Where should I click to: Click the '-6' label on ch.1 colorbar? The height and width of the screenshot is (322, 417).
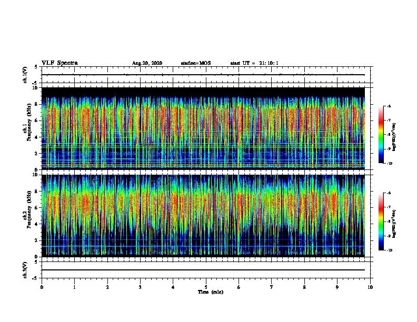tap(389, 106)
